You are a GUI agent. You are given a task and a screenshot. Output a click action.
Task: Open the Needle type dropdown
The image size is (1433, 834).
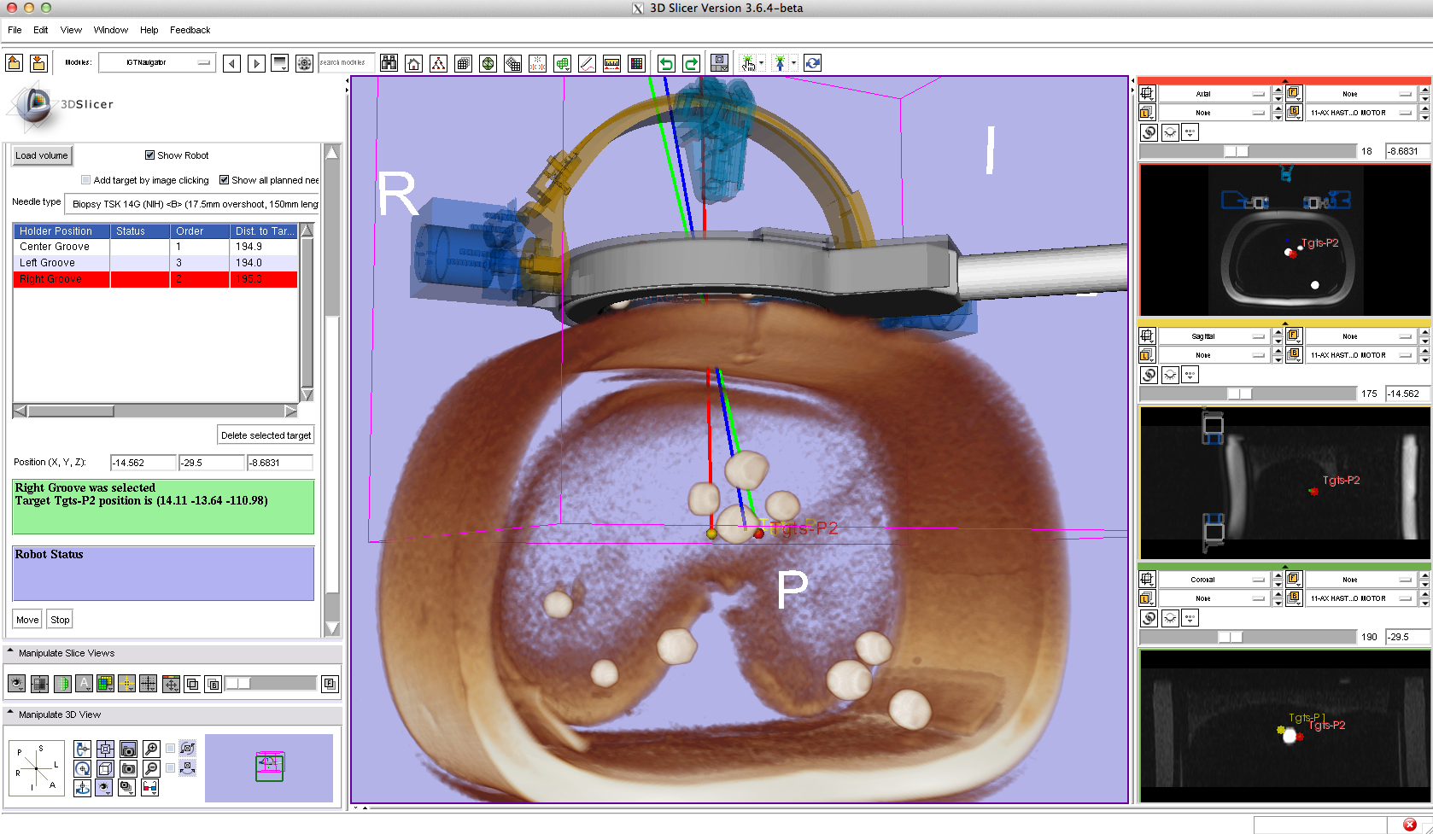[193, 204]
